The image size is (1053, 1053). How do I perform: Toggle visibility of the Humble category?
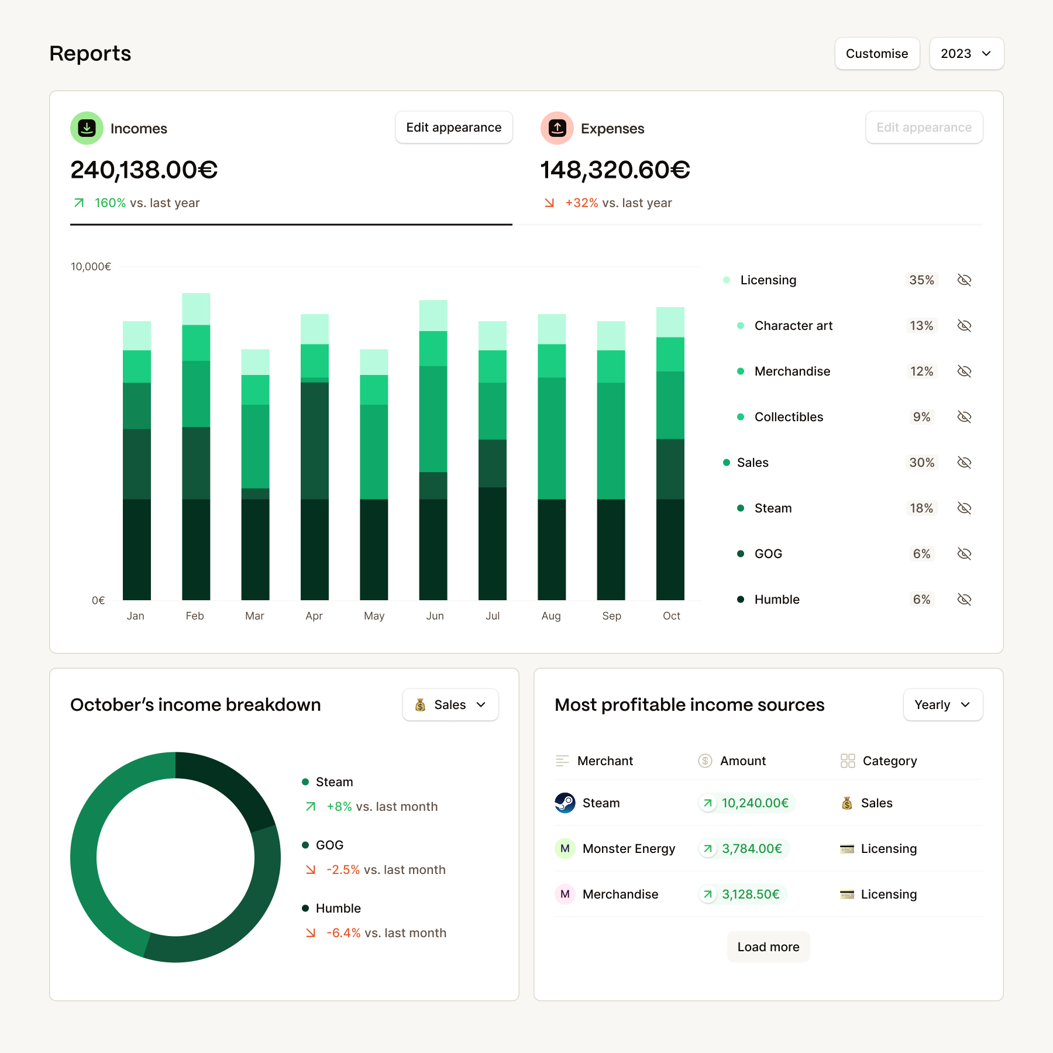tap(964, 599)
